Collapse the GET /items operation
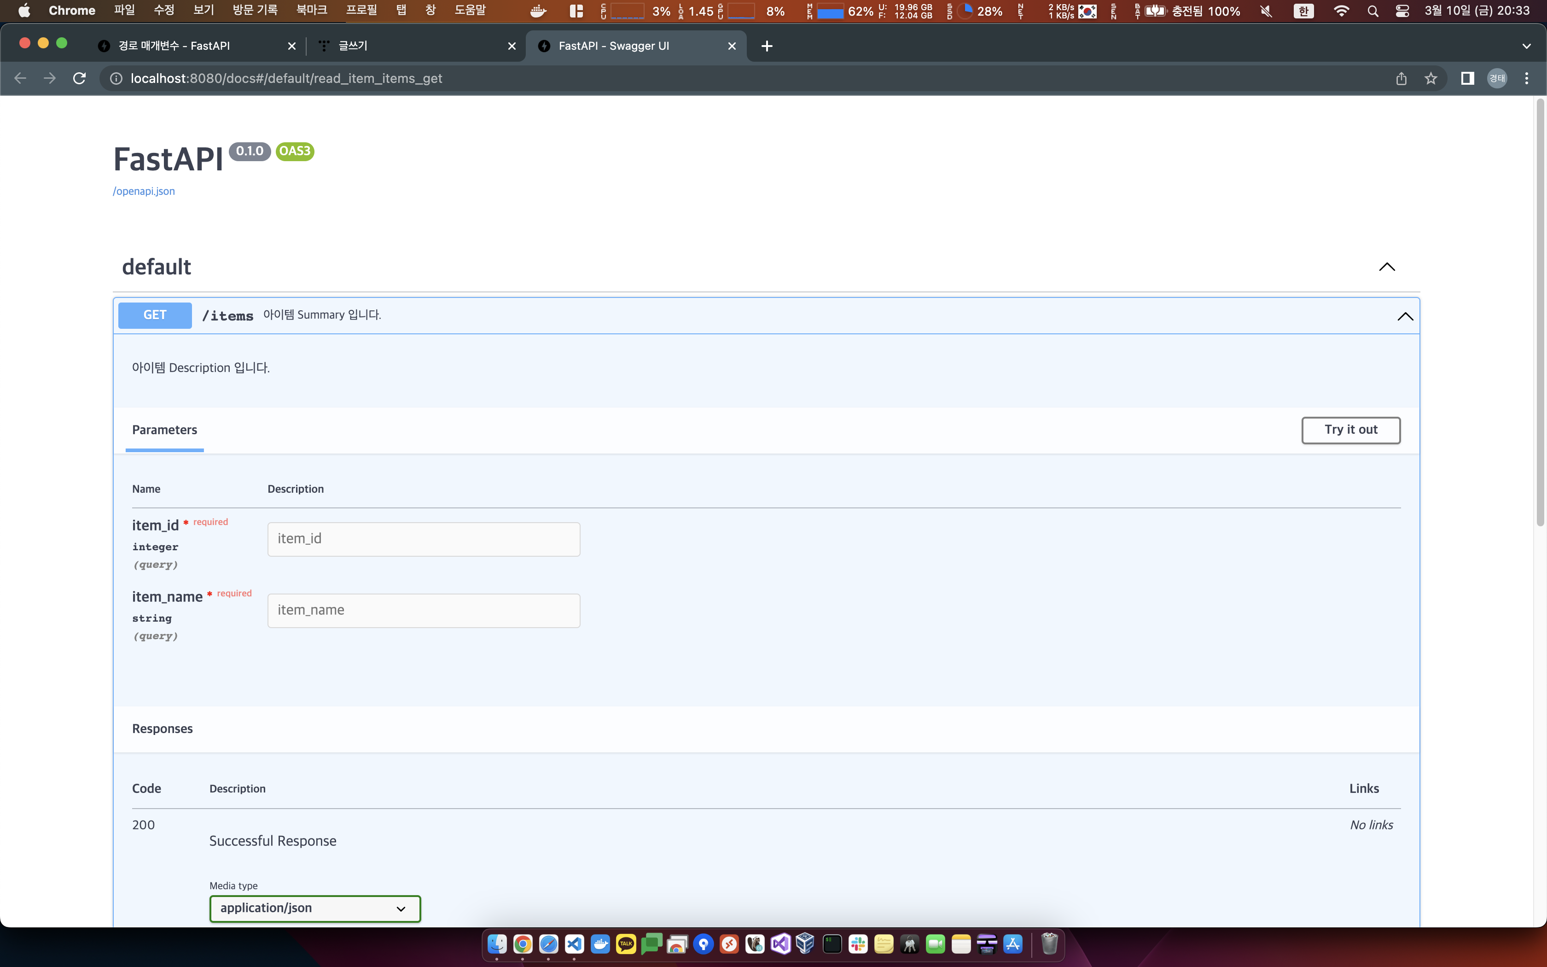The height and width of the screenshot is (967, 1547). point(1404,316)
